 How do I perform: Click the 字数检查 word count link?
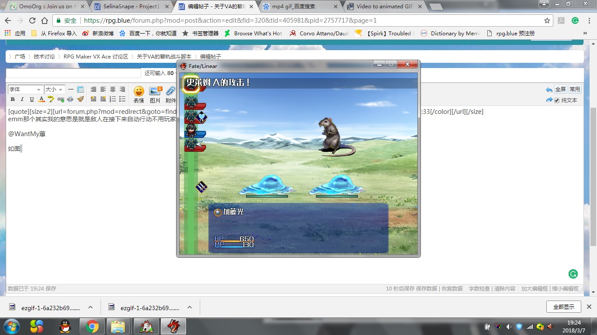[x=479, y=289]
